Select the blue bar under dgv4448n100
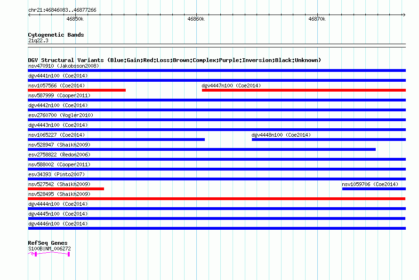 tap(329, 140)
